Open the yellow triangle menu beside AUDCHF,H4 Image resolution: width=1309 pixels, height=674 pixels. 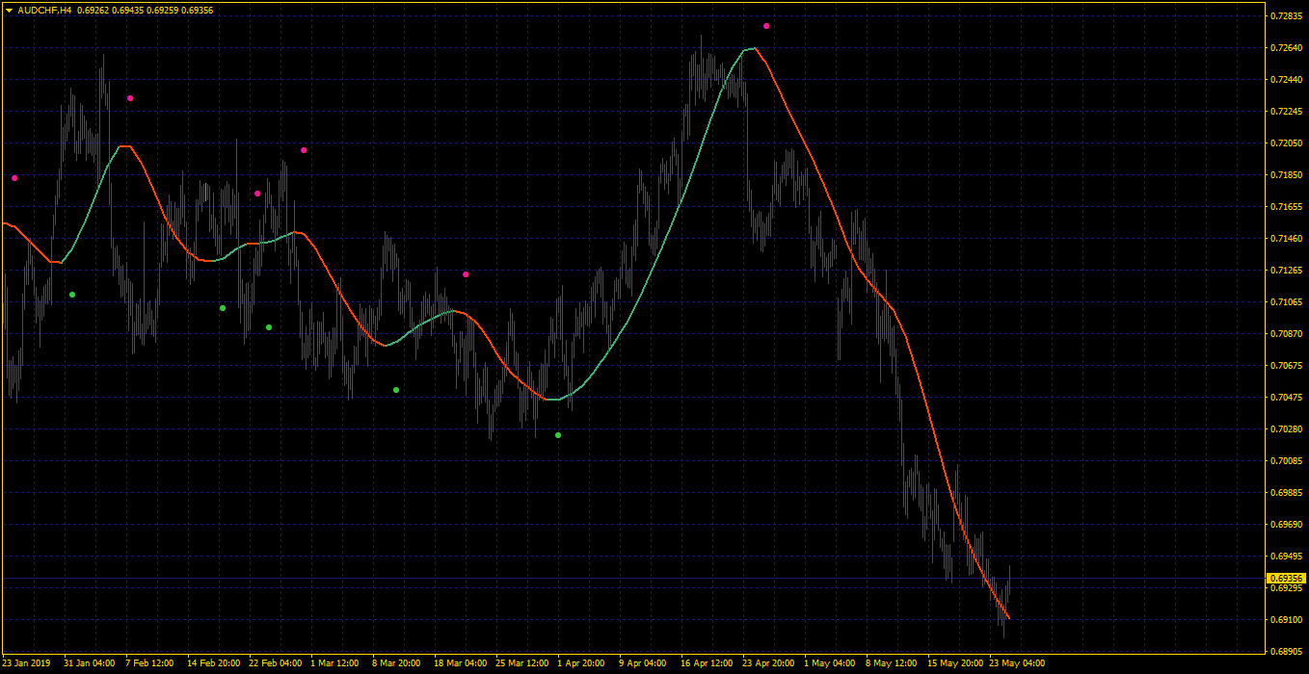[9, 10]
